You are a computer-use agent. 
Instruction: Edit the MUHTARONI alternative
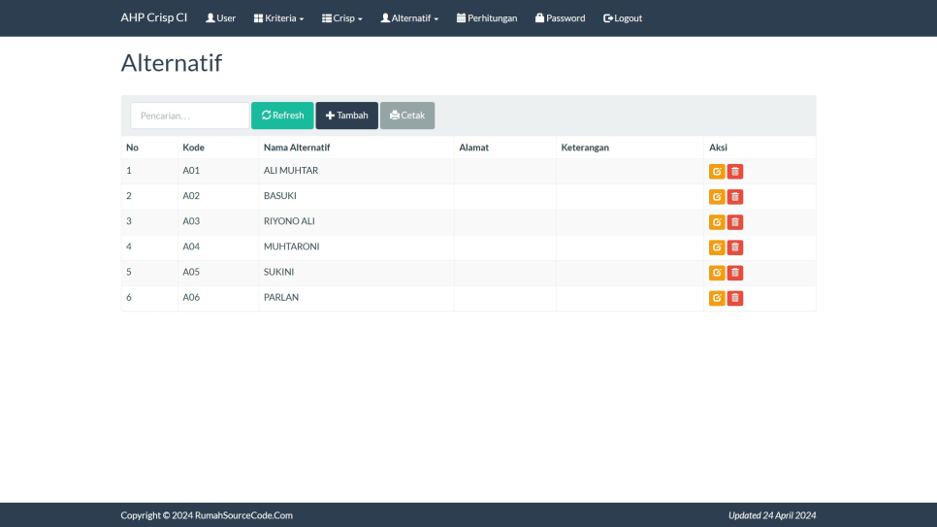click(717, 247)
